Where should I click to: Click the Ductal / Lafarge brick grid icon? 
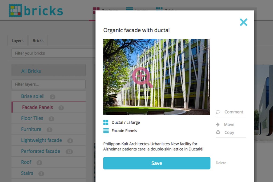coord(106,122)
